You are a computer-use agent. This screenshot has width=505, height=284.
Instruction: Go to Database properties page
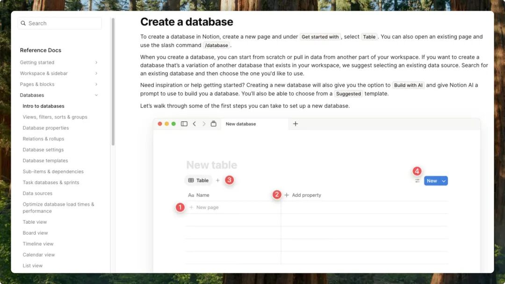[x=46, y=128]
